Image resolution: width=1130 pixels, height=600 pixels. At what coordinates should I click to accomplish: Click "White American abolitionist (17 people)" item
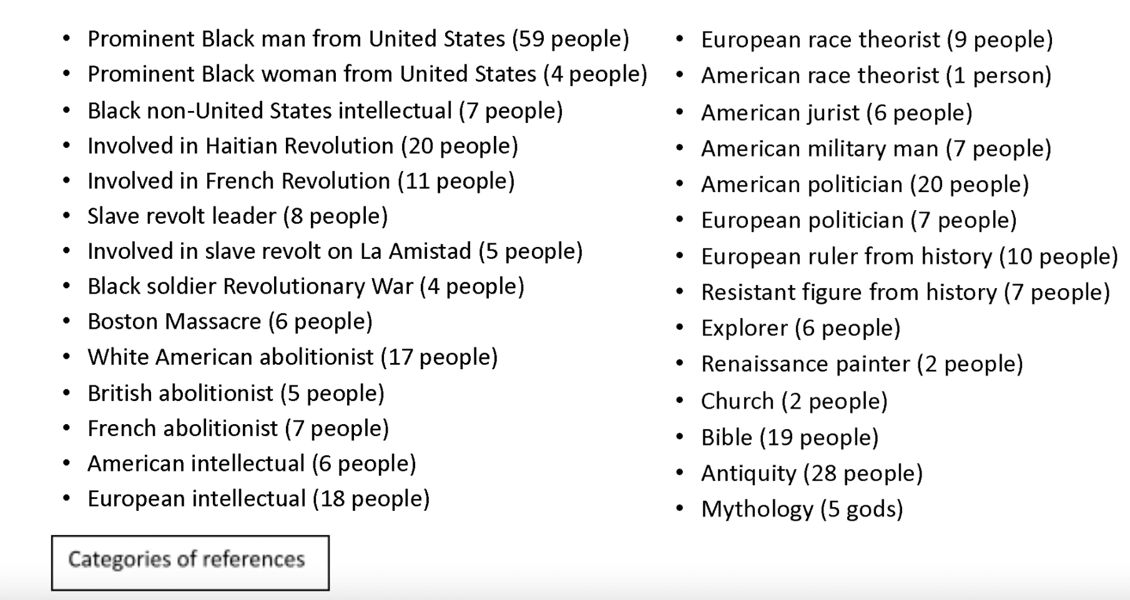pyautogui.click(x=292, y=357)
